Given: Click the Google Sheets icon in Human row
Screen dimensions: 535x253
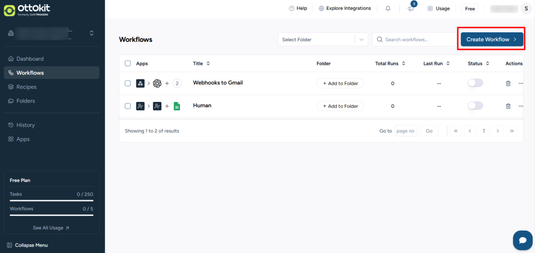Looking at the screenshot, I should 177,106.
